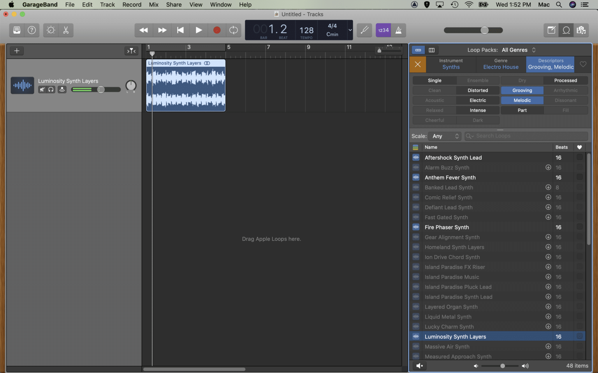Open the Media Browser in the toolbar
The width and height of the screenshot is (598, 373).
click(581, 30)
